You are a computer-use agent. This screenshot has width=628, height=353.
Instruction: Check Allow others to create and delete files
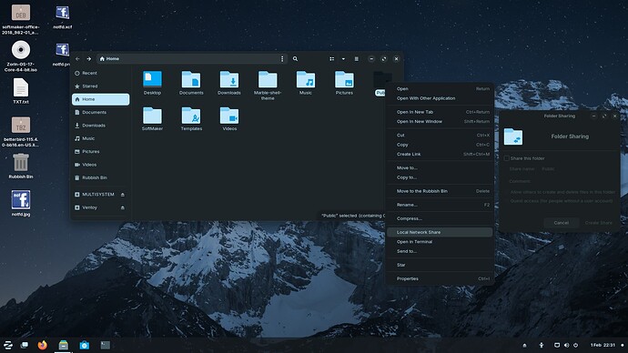(562, 192)
